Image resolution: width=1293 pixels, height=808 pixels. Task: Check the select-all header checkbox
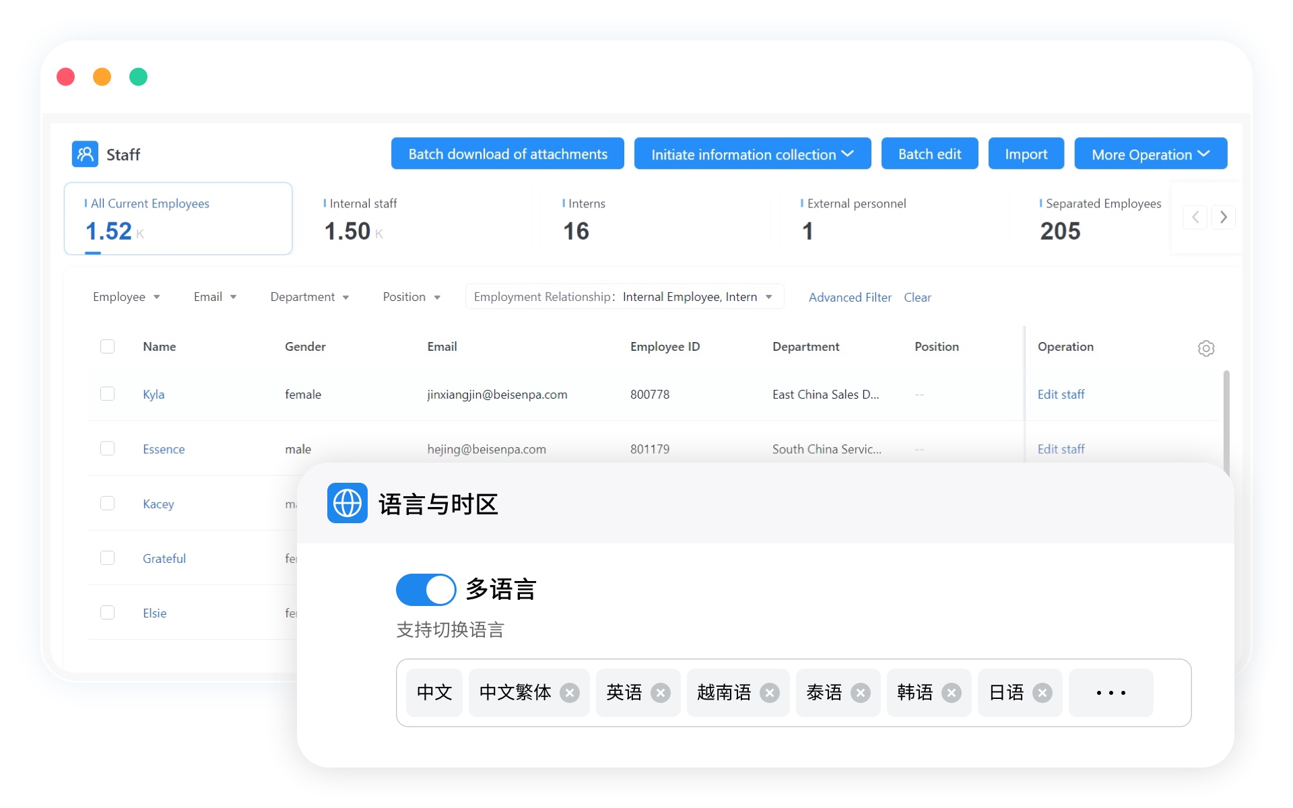coord(107,347)
